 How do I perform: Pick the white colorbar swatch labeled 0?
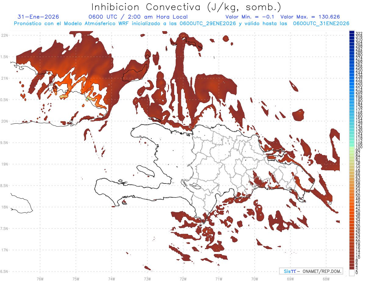352,272
